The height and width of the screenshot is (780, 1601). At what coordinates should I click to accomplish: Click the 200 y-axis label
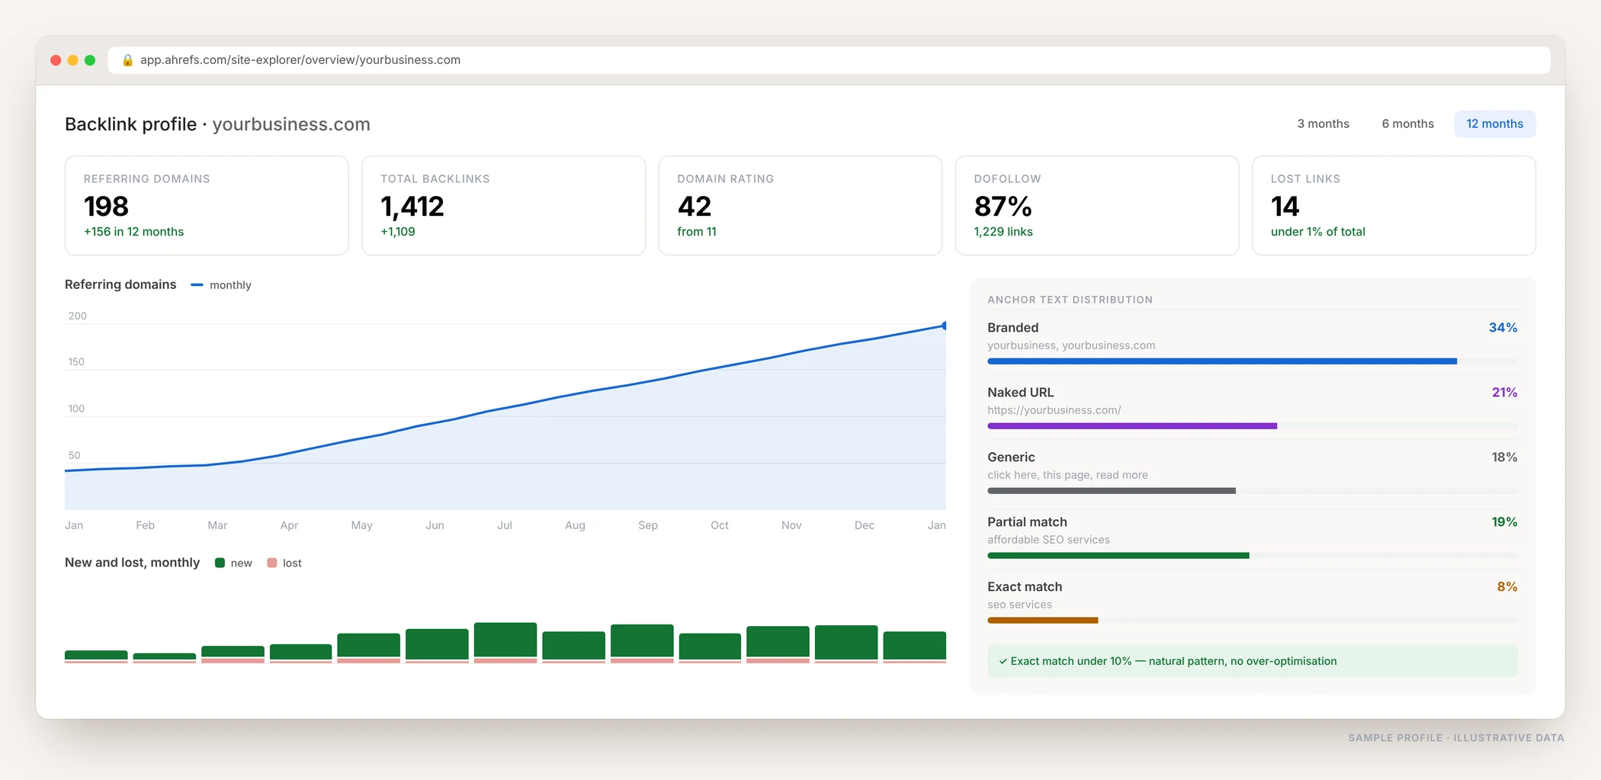click(x=78, y=316)
